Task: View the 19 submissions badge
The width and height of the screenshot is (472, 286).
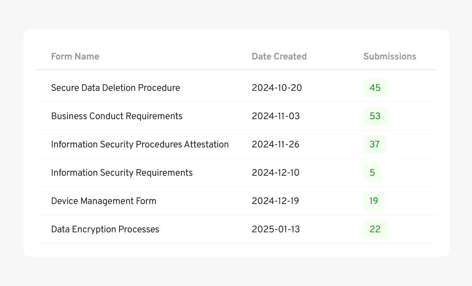Action: click(x=374, y=201)
